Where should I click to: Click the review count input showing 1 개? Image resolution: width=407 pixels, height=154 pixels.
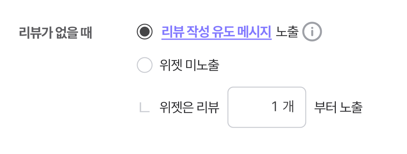coord(267,107)
